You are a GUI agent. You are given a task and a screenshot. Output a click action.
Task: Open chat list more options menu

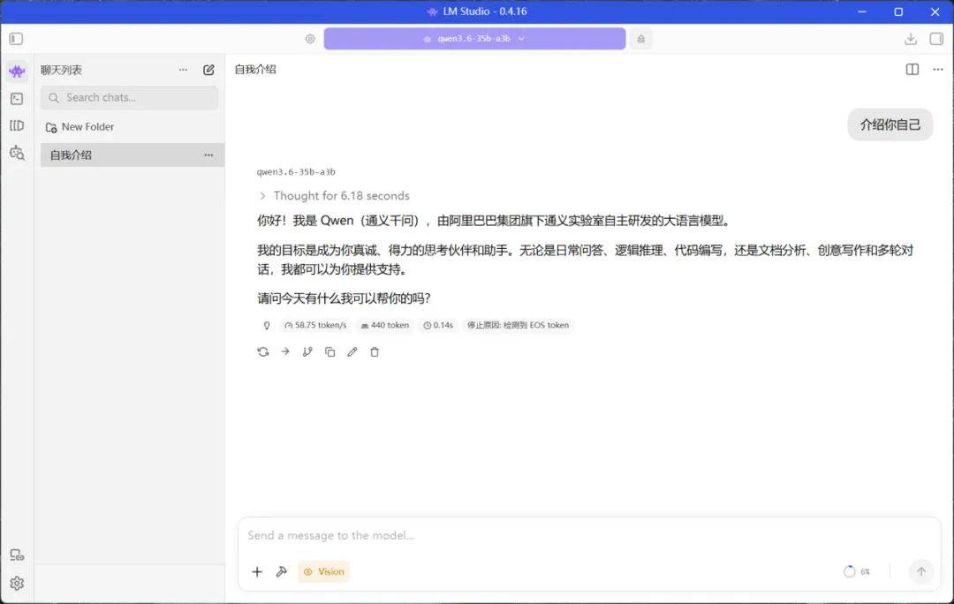pos(183,70)
